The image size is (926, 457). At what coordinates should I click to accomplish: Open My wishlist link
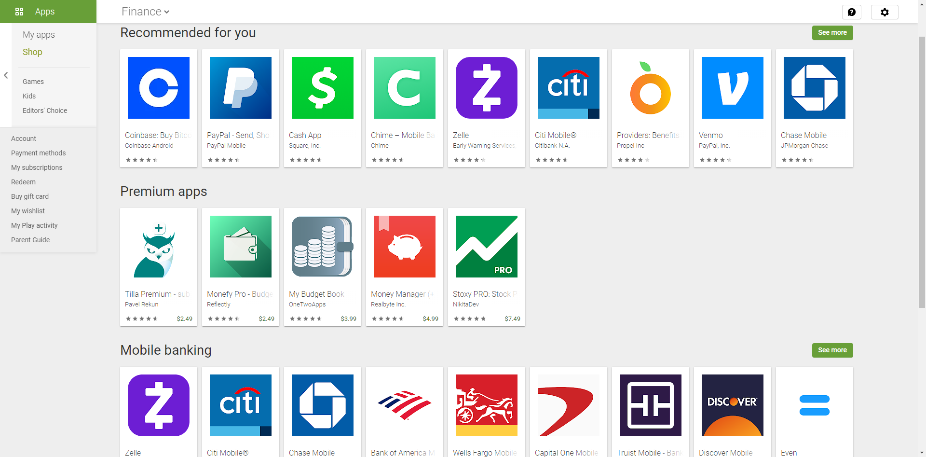[x=27, y=211]
